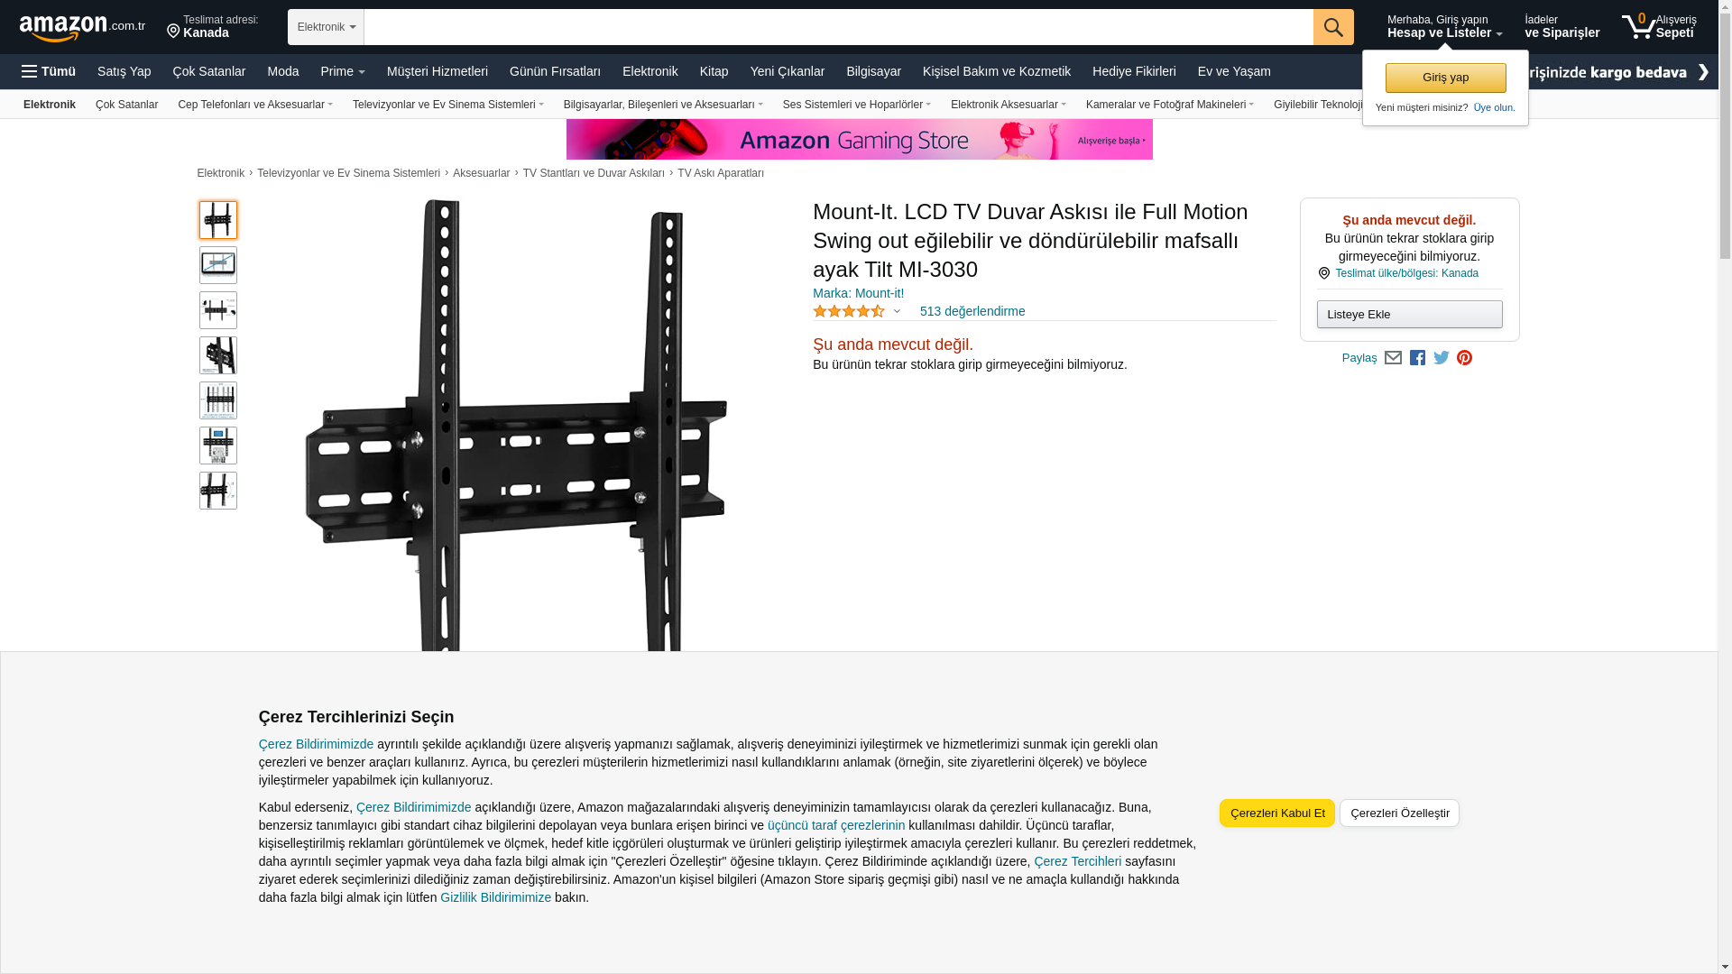Image resolution: width=1732 pixels, height=974 pixels.
Task: Share the product on Twitter
Action: click(1442, 358)
